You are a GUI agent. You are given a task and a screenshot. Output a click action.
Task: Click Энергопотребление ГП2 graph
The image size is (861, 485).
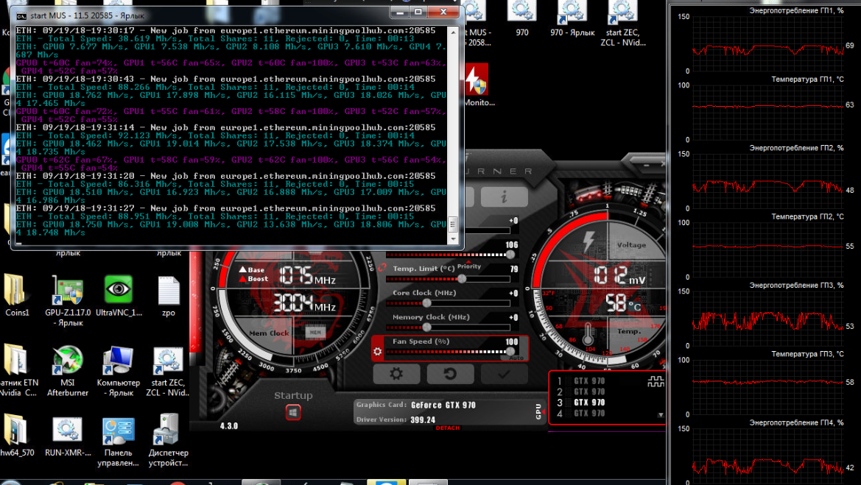tap(767, 181)
